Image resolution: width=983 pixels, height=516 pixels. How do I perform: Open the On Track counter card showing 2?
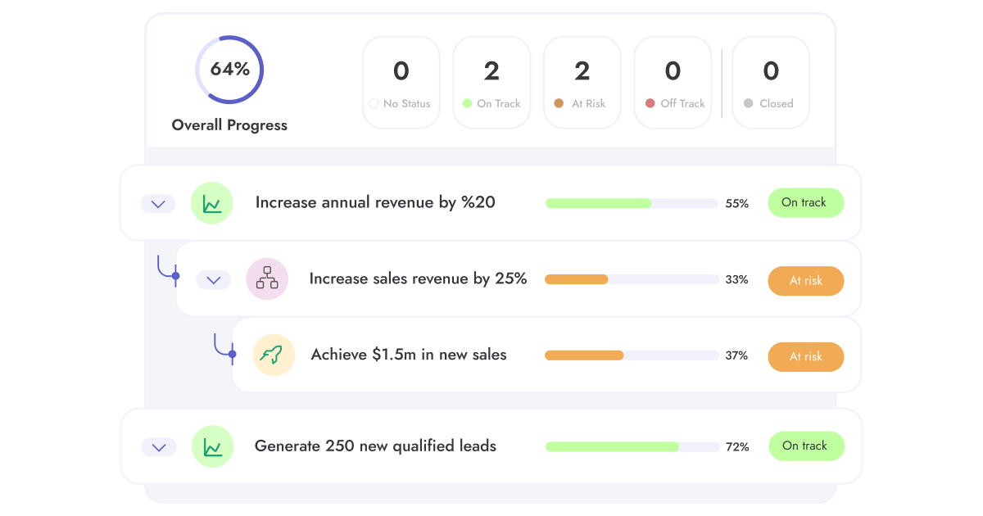coord(491,81)
